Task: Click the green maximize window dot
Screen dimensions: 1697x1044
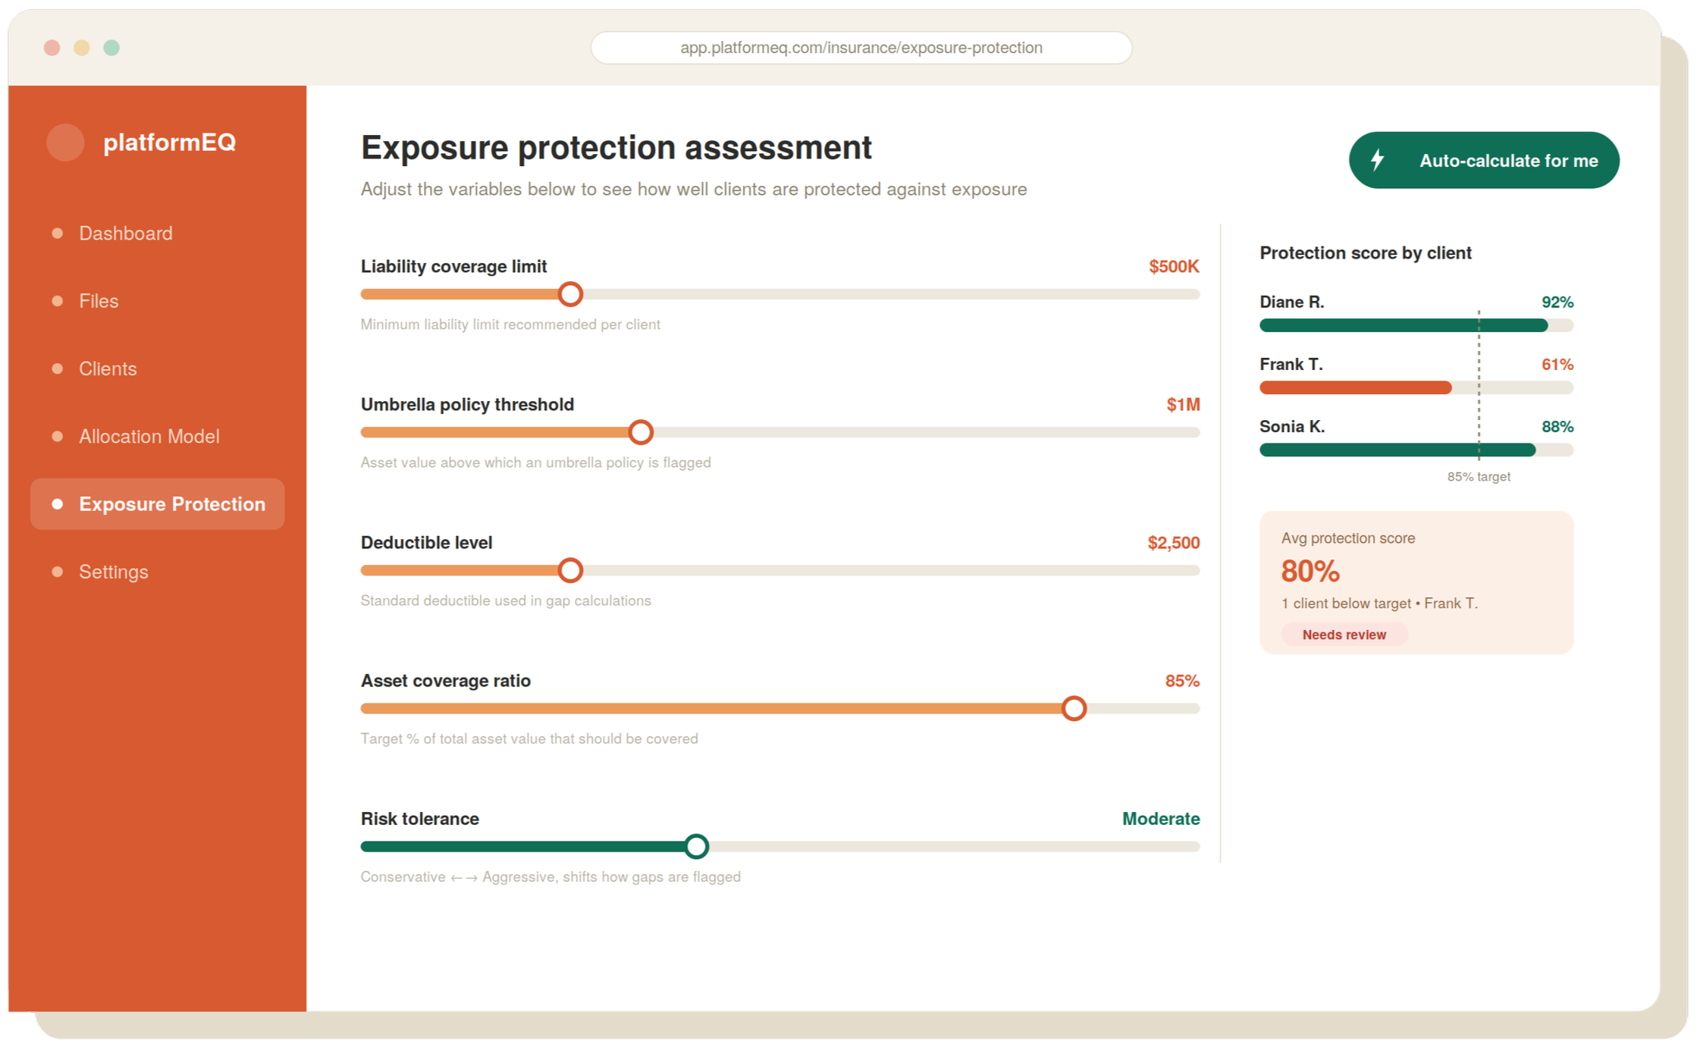Action: click(x=111, y=48)
